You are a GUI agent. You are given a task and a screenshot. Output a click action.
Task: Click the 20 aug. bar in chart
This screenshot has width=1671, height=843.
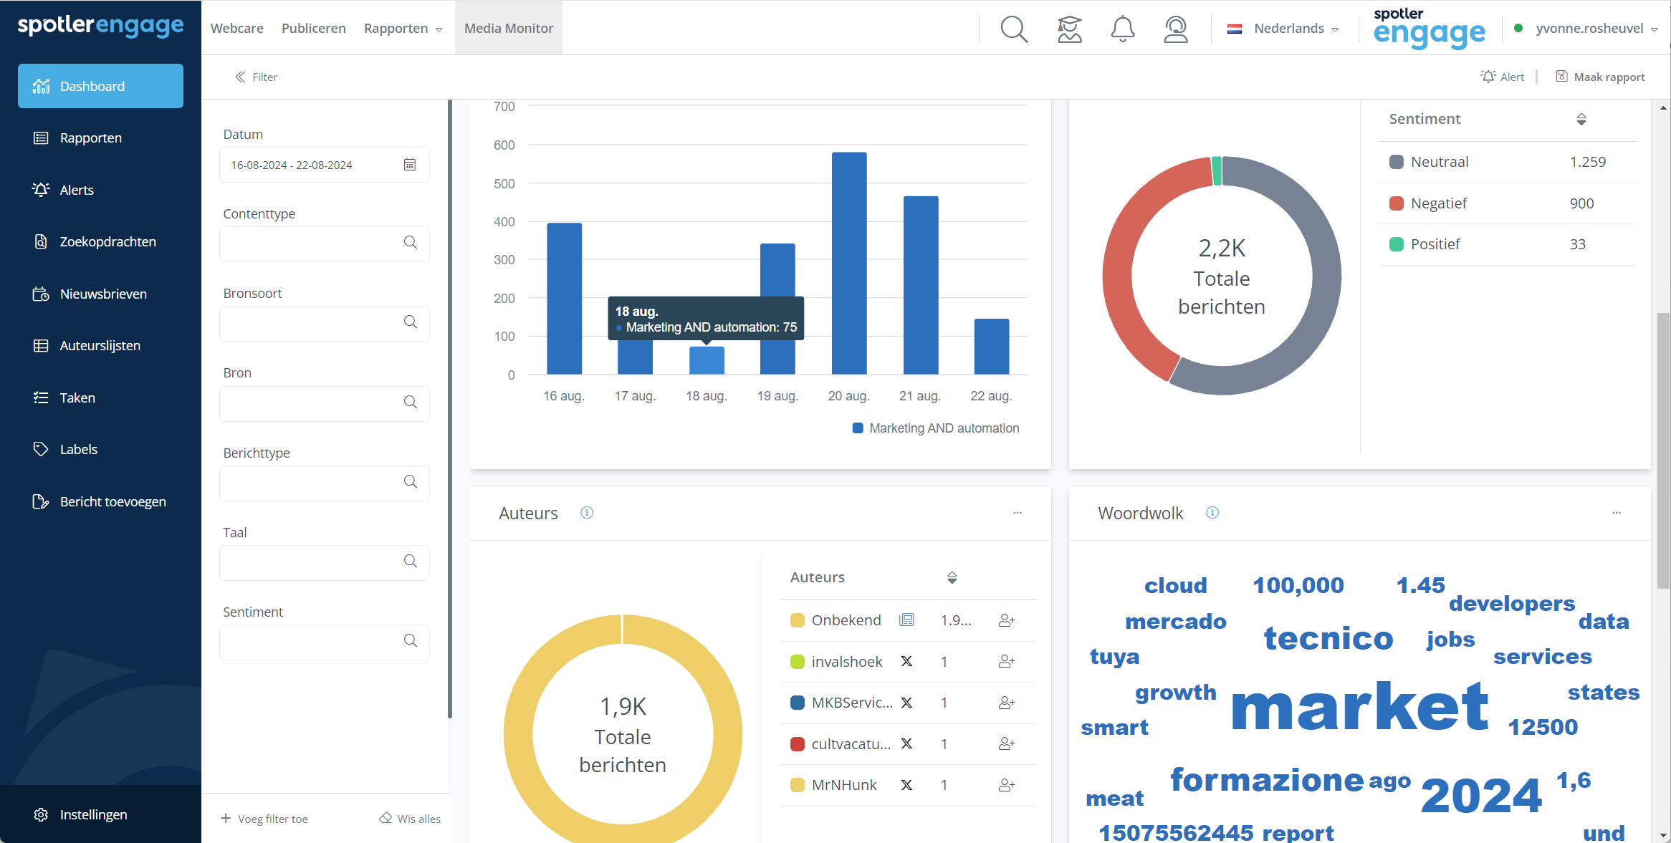[x=849, y=263]
